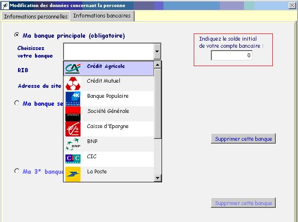Click the initial balance input field
This screenshot has height=222, width=298.
click(232, 55)
